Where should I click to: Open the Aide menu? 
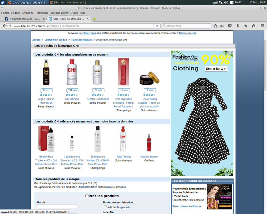pos(82,13)
